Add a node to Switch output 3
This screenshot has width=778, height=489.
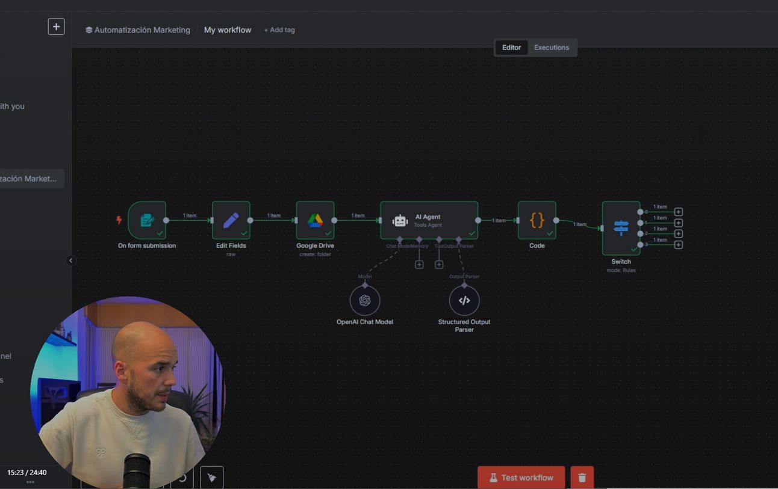pyautogui.click(x=679, y=245)
